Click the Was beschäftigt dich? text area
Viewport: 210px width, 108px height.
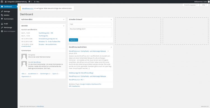pyautogui.click(x=90, y=32)
